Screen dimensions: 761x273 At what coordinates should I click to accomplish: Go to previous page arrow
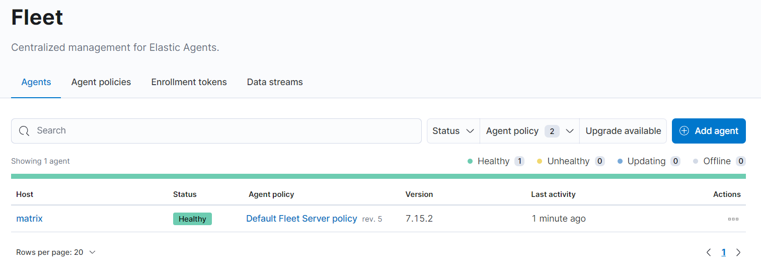[709, 252]
